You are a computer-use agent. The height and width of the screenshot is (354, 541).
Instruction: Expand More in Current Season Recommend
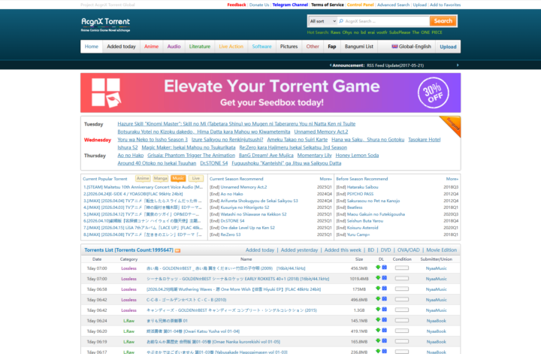[325, 179]
